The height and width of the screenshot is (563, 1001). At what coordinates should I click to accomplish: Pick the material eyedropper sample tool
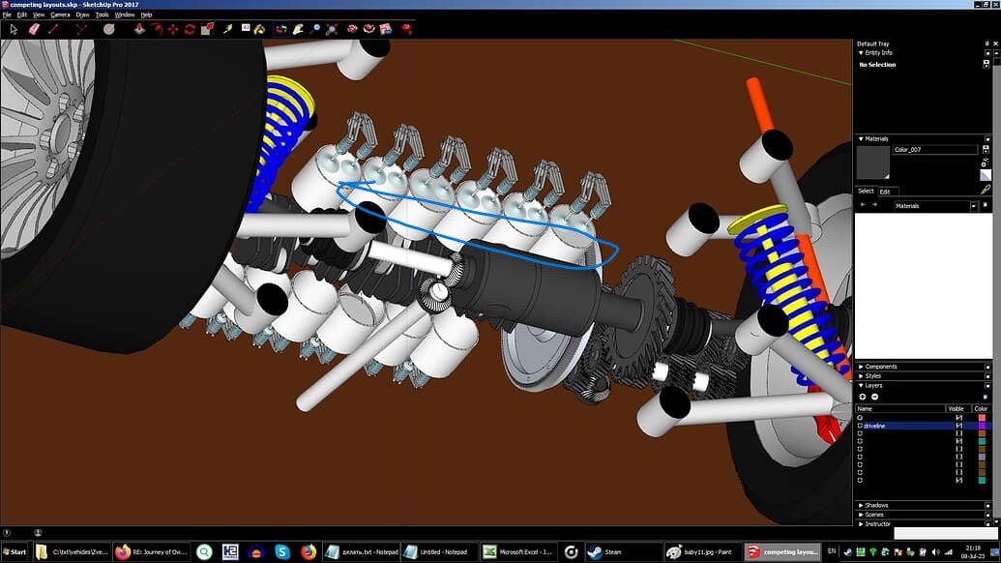coord(986,190)
